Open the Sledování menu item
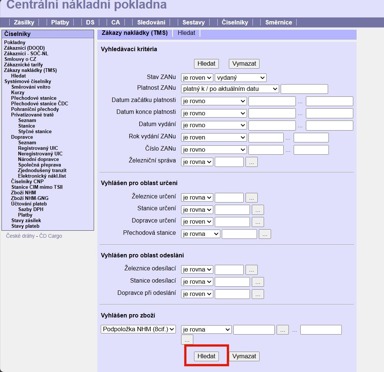384x372 pixels. pos(151,22)
